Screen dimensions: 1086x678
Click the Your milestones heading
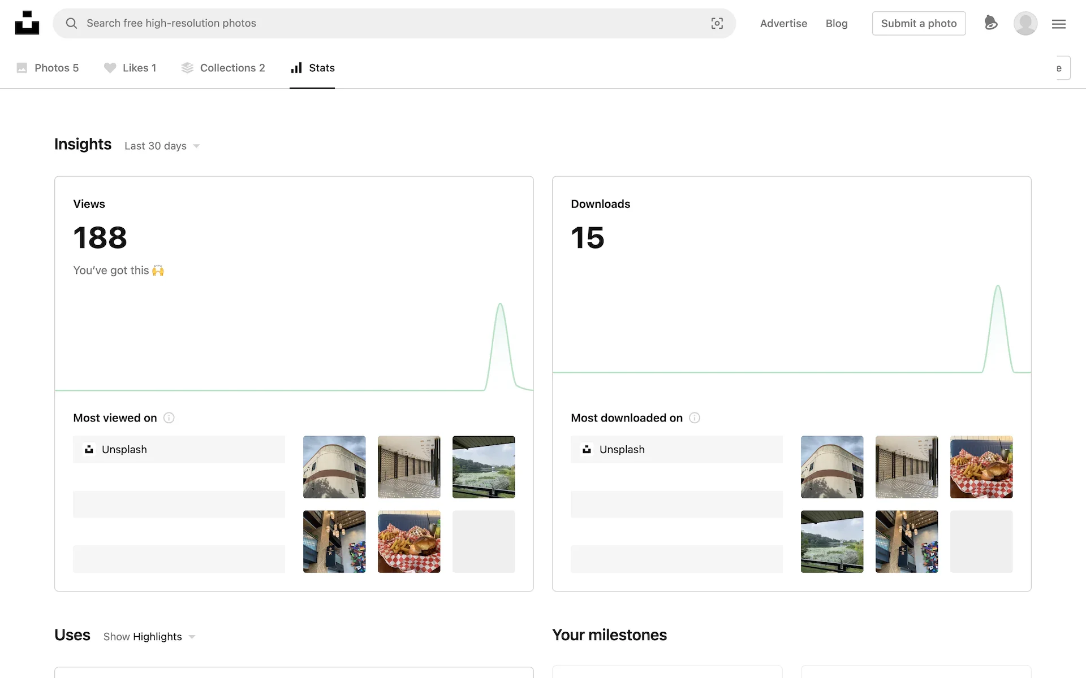point(609,635)
